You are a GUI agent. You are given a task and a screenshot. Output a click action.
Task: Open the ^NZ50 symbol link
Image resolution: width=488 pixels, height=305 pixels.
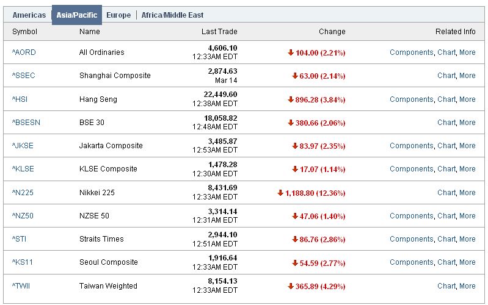[23, 216]
